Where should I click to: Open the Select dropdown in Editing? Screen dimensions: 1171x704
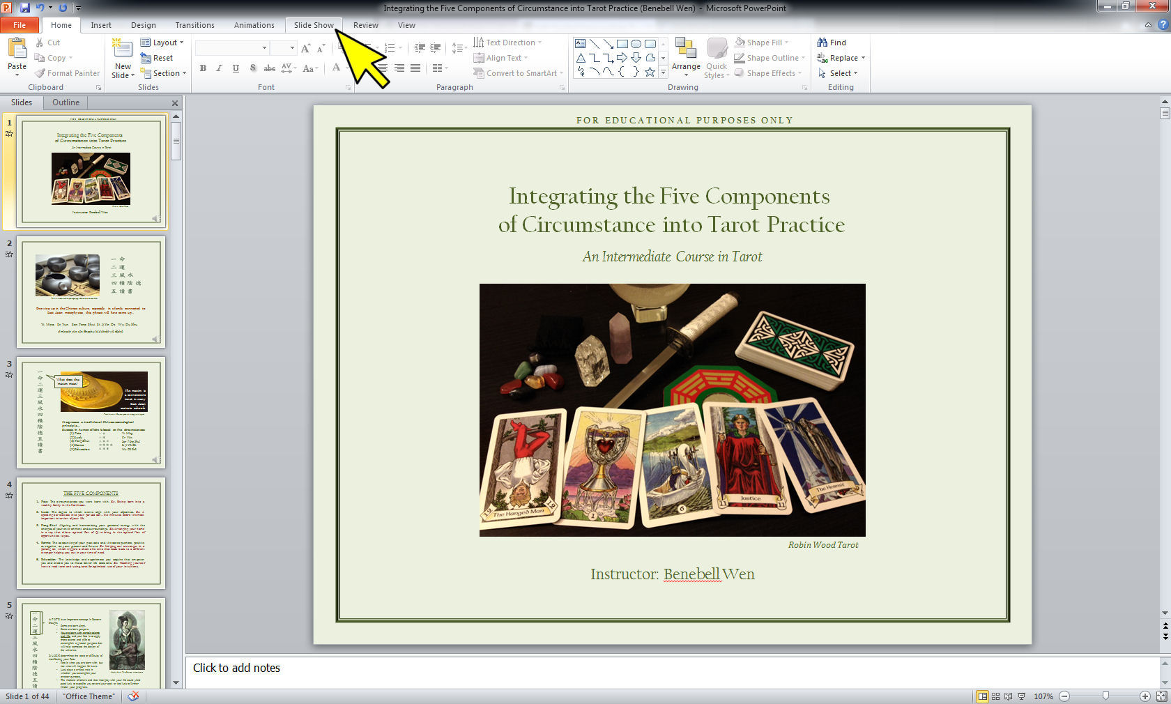tap(838, 73)
